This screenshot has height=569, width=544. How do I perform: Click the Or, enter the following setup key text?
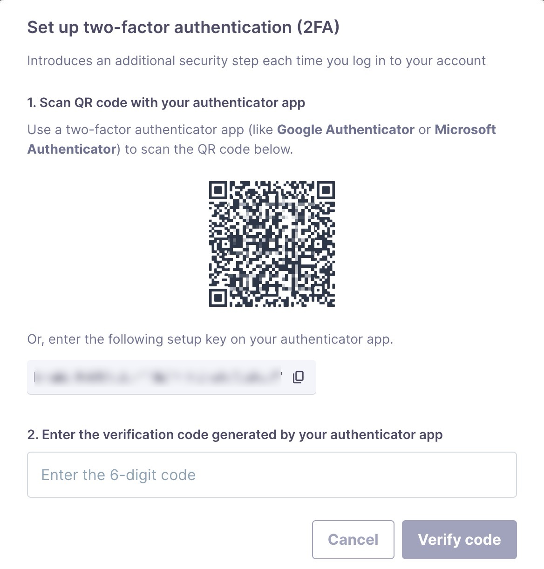click(210, 339)
